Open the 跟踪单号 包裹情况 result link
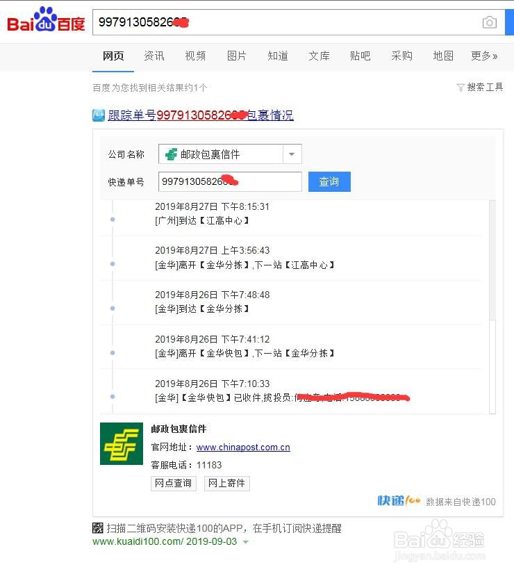This screenshot has height=574, width=514. 201,115
